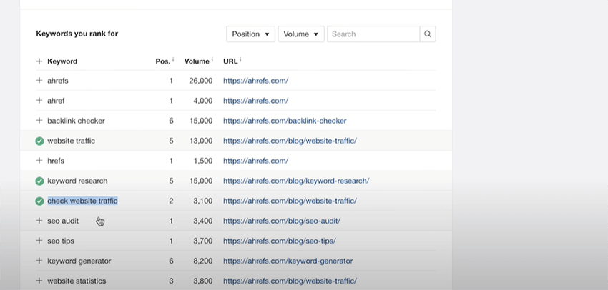This screenshot has height=290, width=608.
Task: Add 'website statistics' keyword plus icon
Action: point(39,281)
